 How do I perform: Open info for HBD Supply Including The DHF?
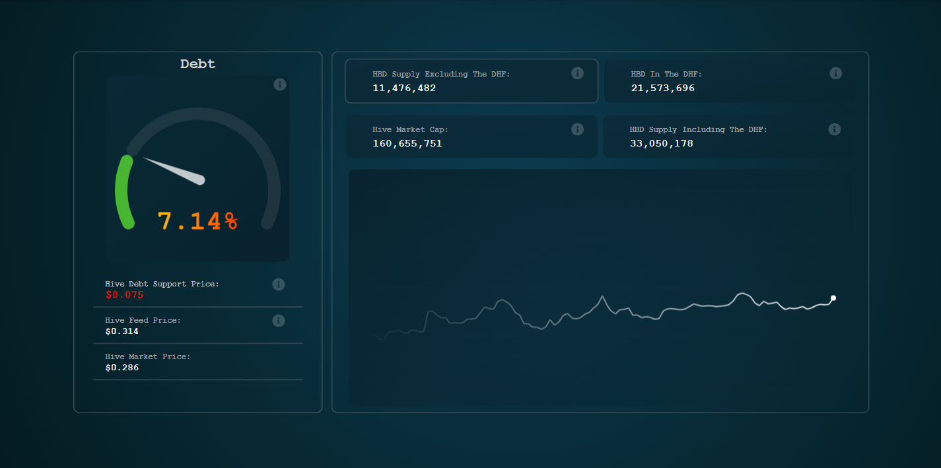[835, 129]
